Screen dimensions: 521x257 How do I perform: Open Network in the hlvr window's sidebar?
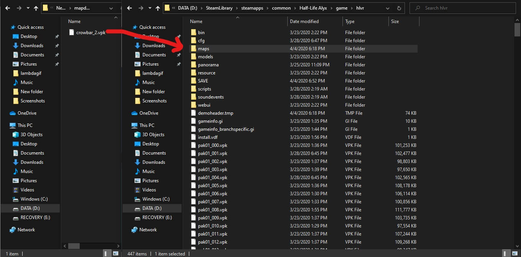point(148,230)
